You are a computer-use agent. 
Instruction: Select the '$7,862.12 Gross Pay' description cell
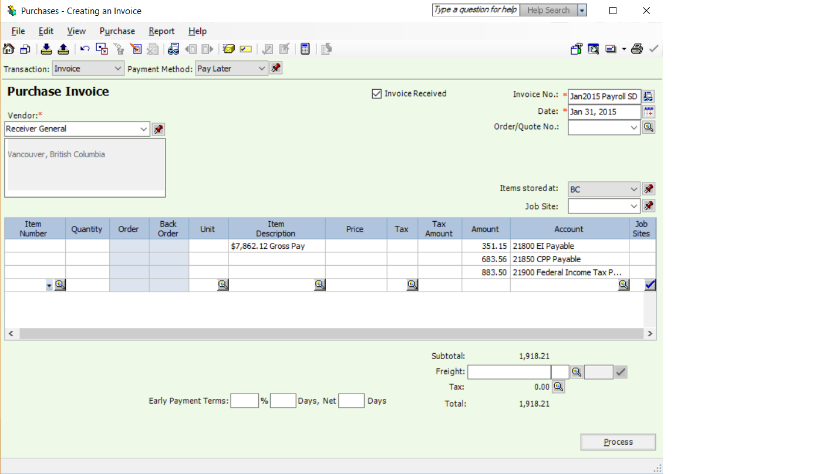point(277,246)
